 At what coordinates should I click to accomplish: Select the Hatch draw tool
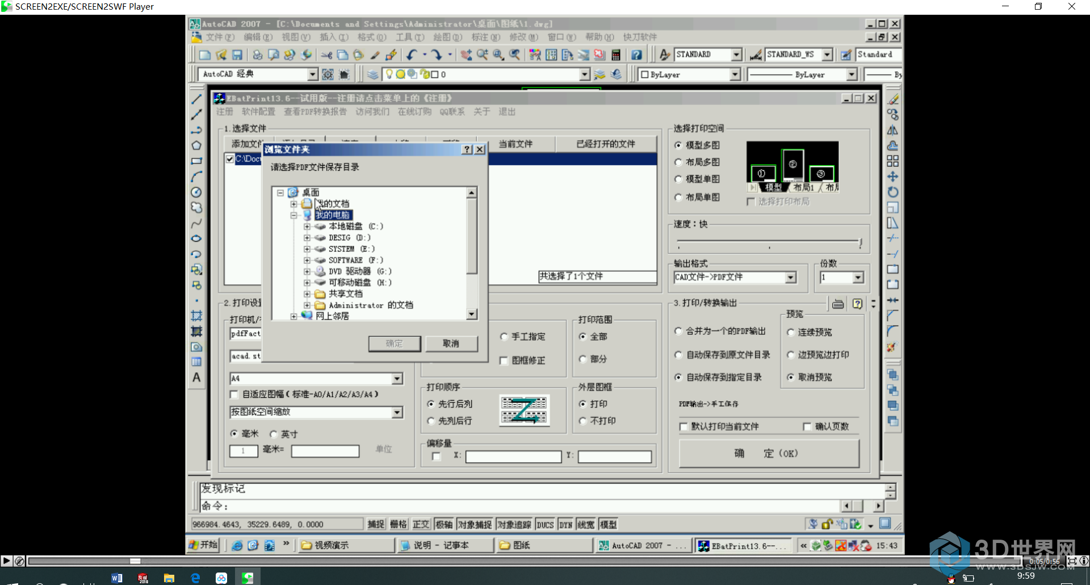click(x=196, y=315)
